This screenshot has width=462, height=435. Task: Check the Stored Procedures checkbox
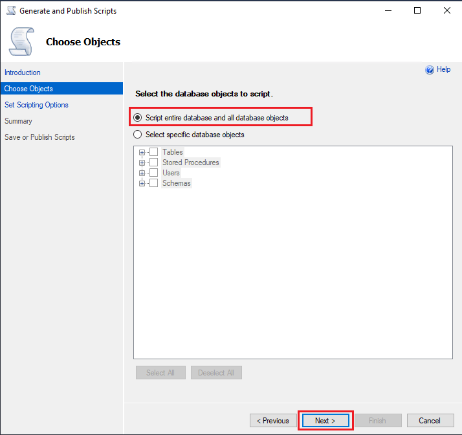(154, 162)
